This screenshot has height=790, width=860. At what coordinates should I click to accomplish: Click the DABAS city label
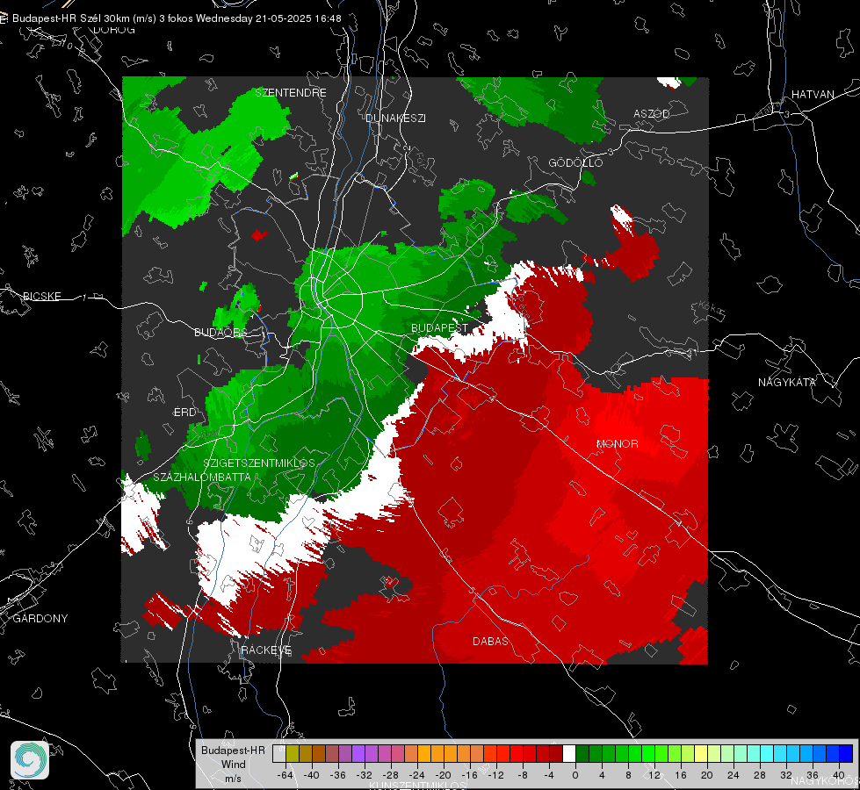click(x=490, y=641)
